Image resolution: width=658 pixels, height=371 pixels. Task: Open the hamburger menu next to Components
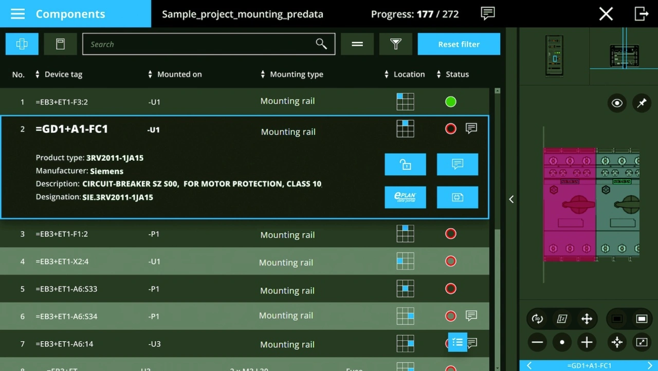(x=17, y=14)
